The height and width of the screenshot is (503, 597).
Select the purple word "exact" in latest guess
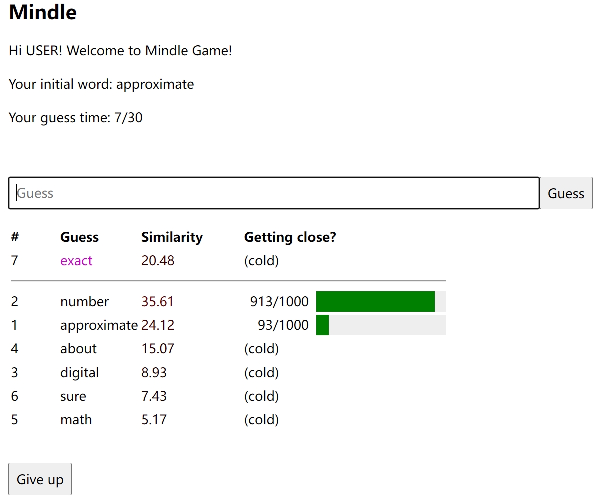click(76, 261)
